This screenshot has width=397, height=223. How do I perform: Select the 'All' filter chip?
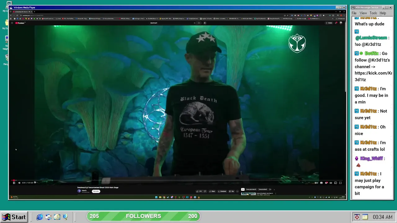[243, 189]
